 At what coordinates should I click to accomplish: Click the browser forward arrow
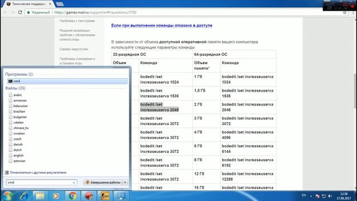tap(13, 12)
